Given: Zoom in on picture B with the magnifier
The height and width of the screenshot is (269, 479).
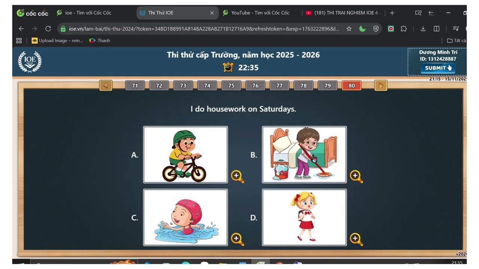Looking at the screenshot, I should (356, 176).
